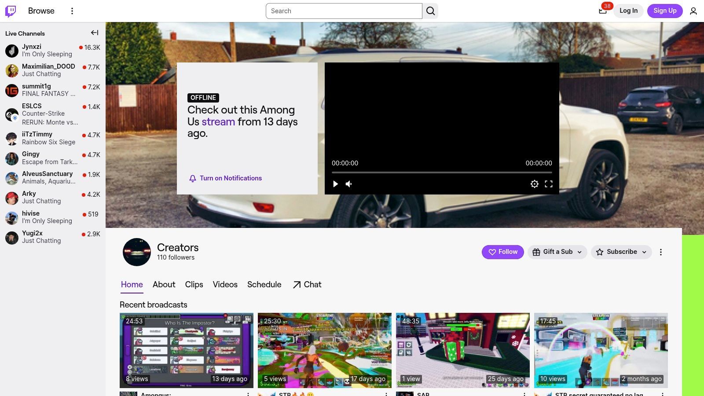The image size is (704, 396).
Task: Follow the Creators channel
Action: (x=503, y=252)
